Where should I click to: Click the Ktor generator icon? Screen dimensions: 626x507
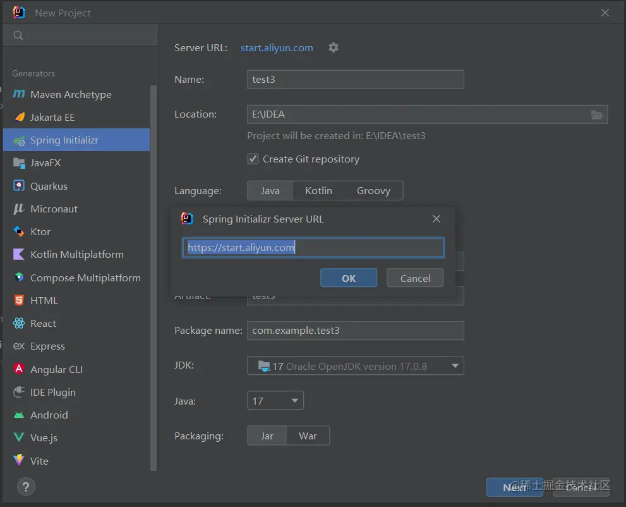(x=19, y=231)
